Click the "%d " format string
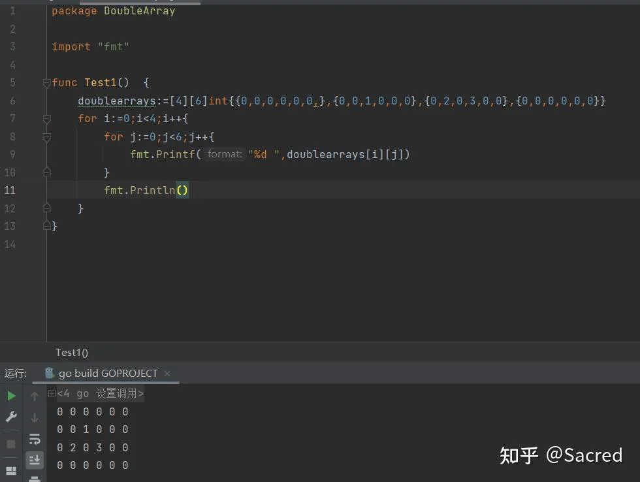 [x=264, y=154]
